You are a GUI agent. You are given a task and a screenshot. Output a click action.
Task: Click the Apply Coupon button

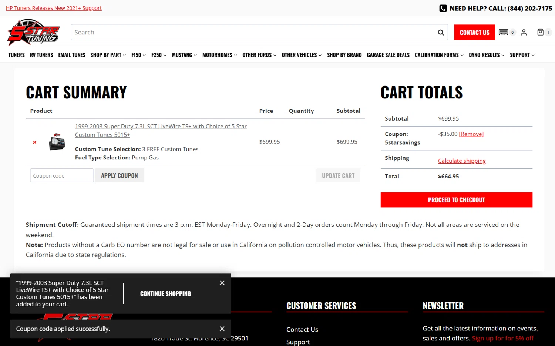(x=120, y=175)
